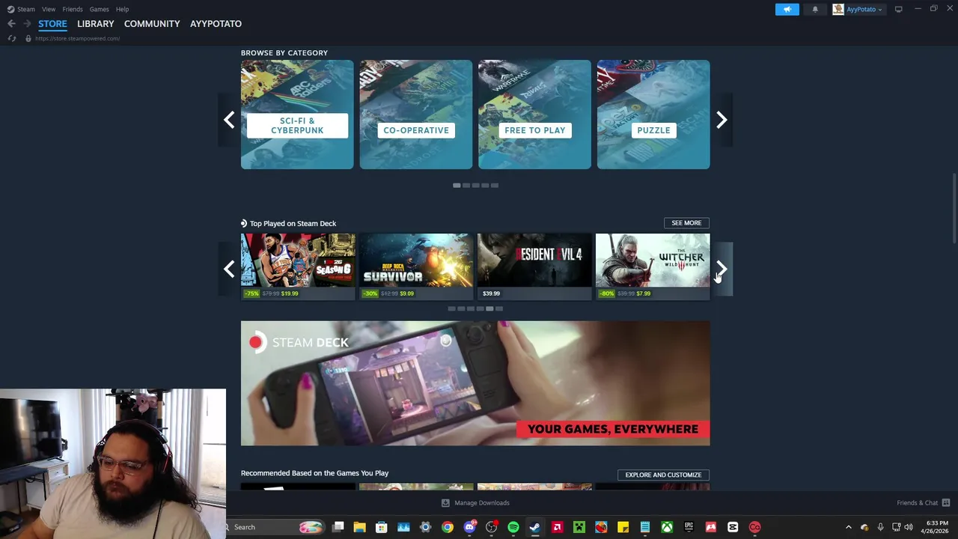
Task: Open the Help menu
Action: pos(122,9)
